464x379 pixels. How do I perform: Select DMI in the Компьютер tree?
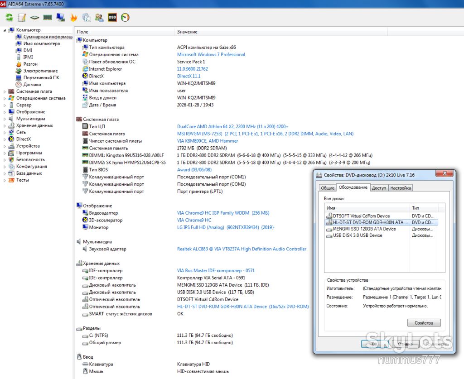pos(28,50)
